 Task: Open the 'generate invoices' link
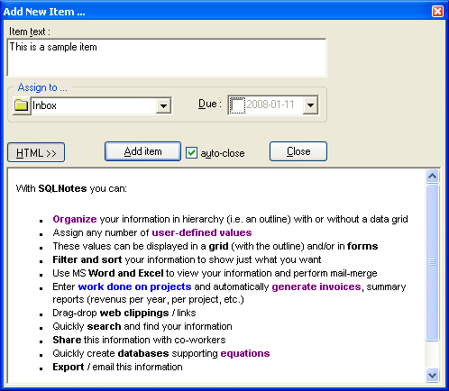coord(316,286)
